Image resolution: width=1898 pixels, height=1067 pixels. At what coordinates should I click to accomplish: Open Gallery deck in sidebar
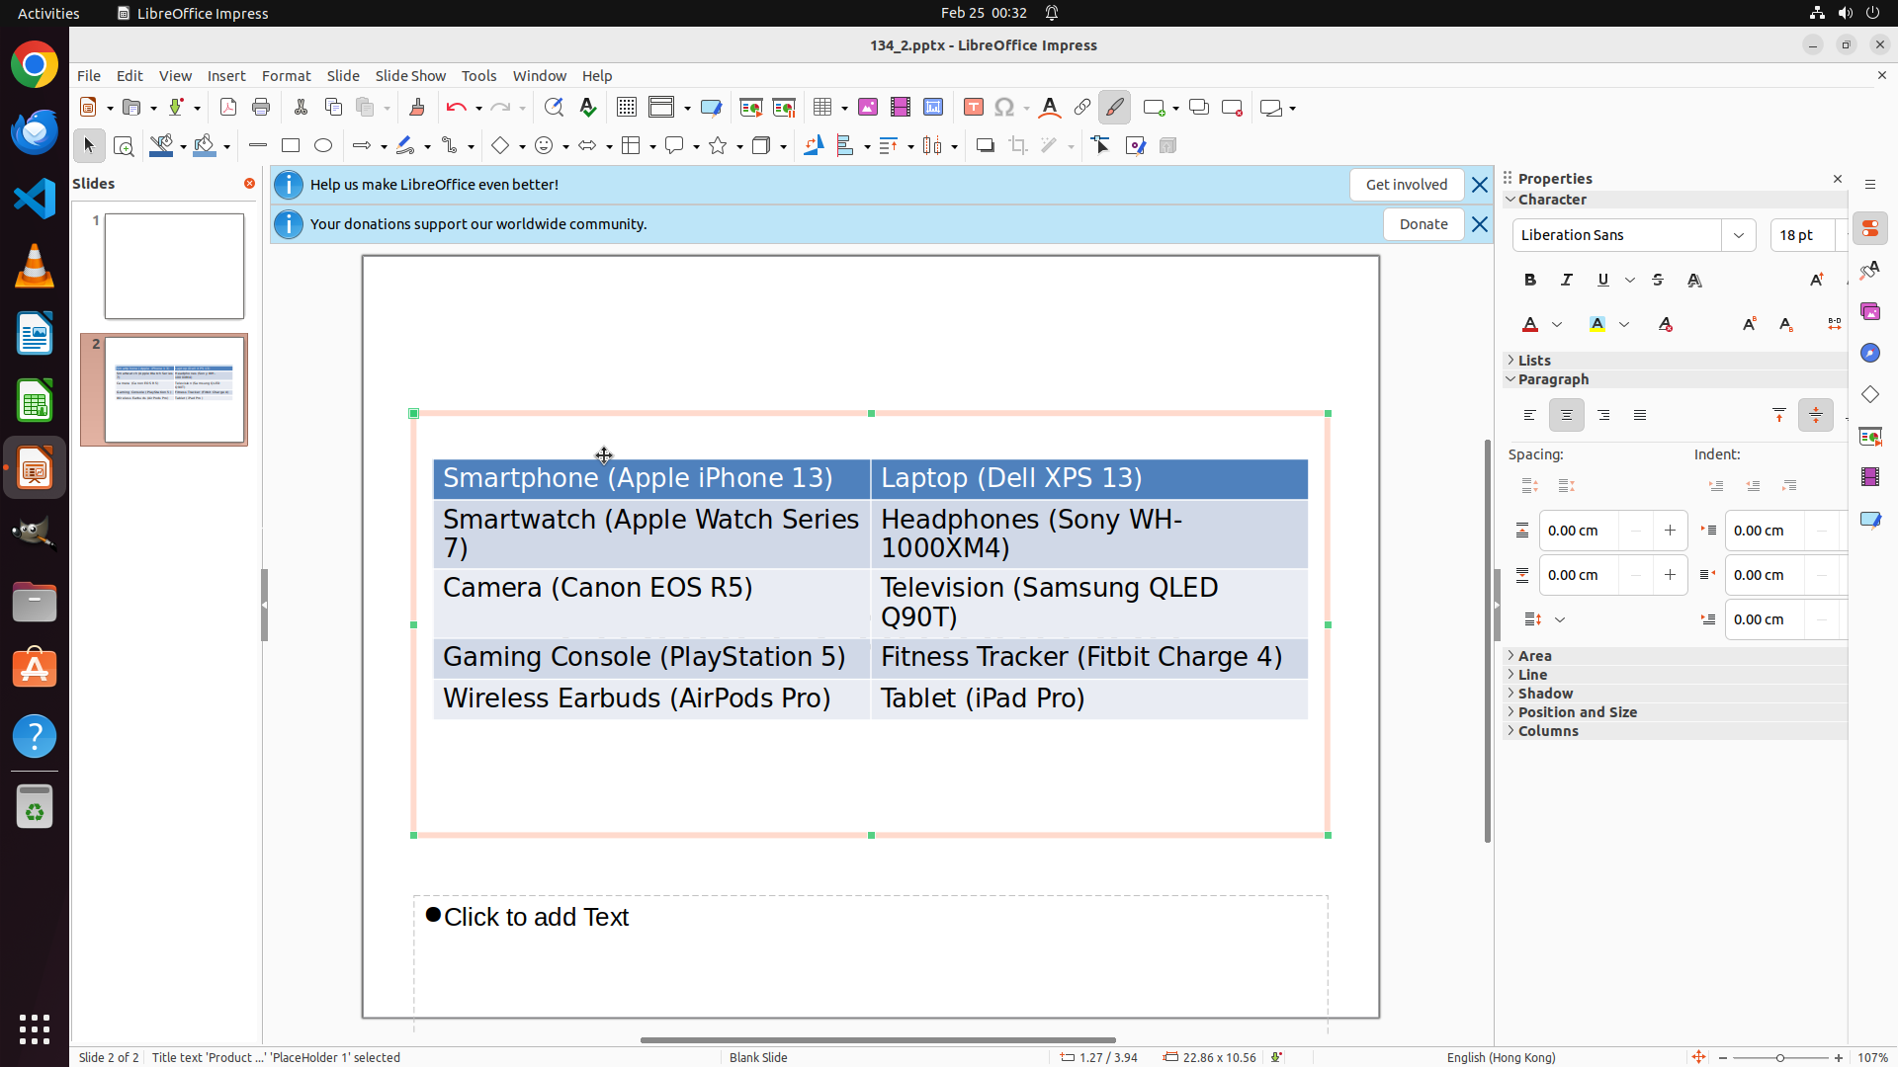(x=1870, y=312)
